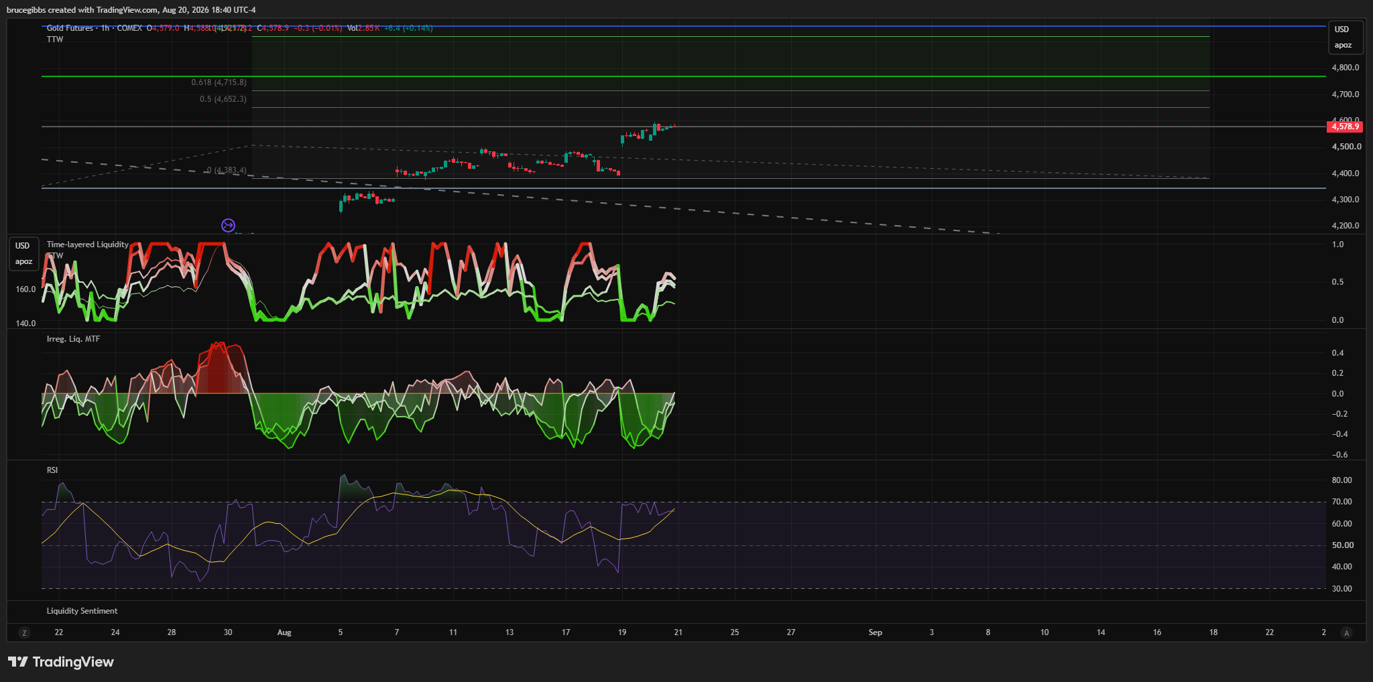Click the Z timezone button on time axis
Screen dimensions: 1373x682
point(24,632)
